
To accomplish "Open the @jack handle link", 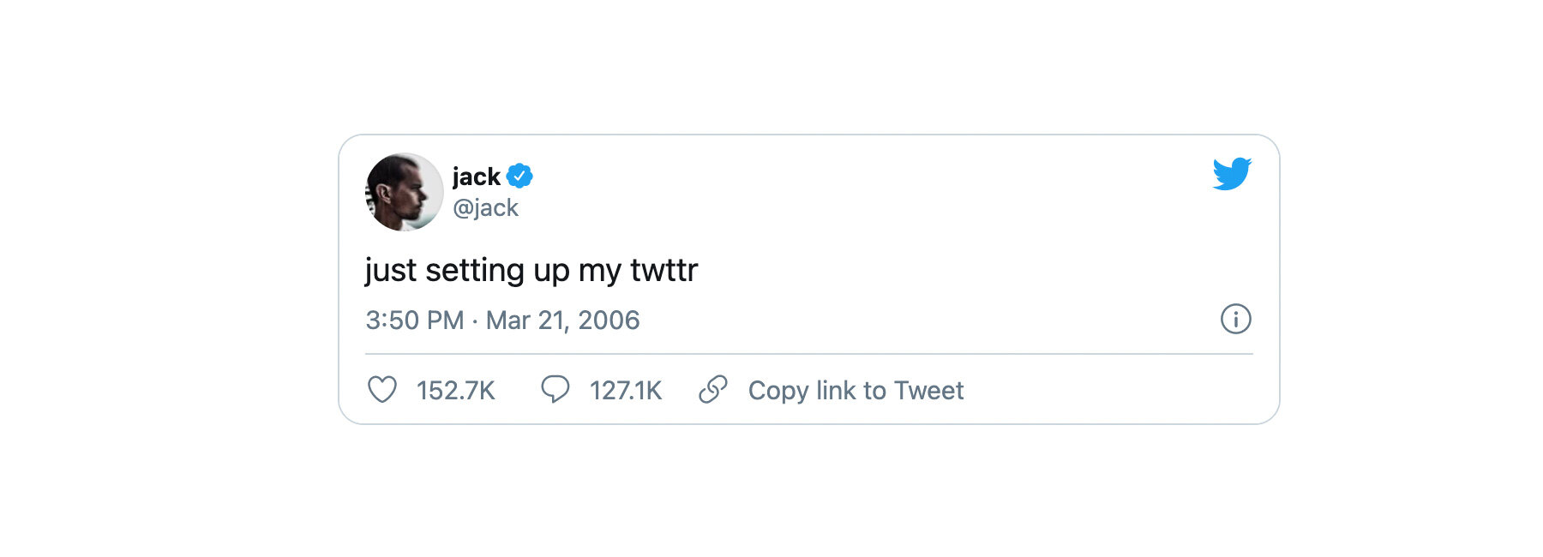I will tap(485, 207).
